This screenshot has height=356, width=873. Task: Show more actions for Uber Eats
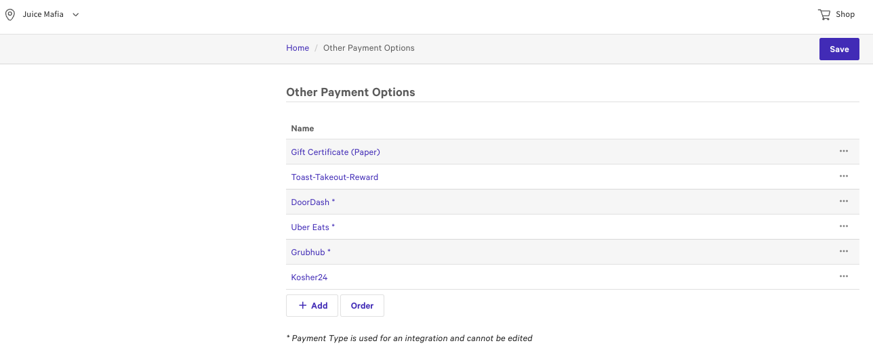click(843, 227)
